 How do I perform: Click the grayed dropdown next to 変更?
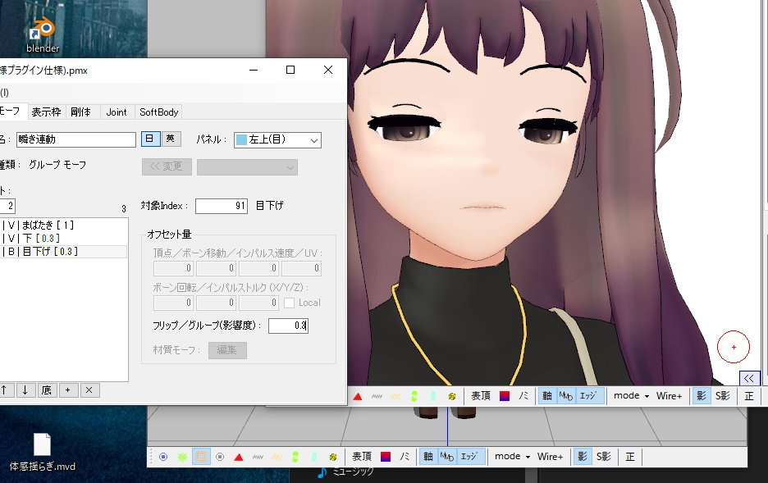tap(247, 167)
